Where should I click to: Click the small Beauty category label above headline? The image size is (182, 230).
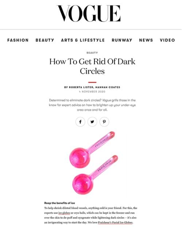(92, 52)
